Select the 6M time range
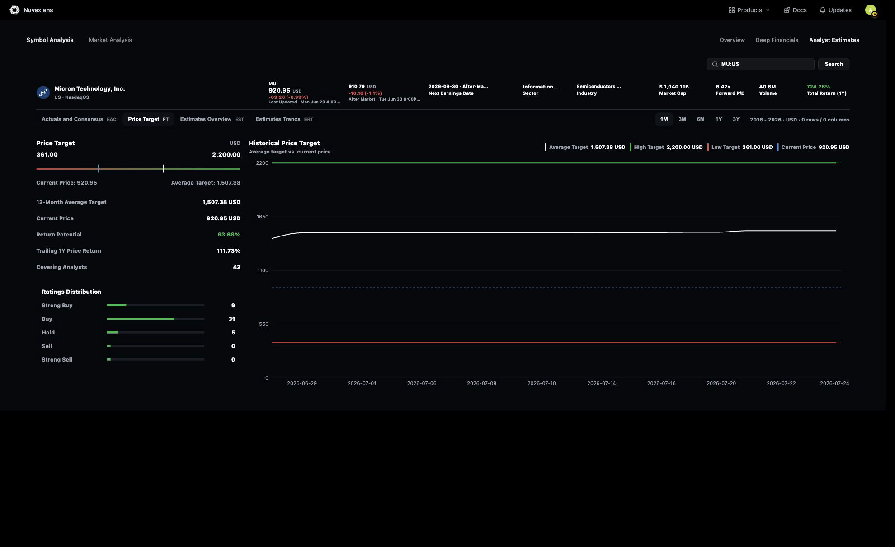895x547 pixels. pyautogui.click(x=700, y=119)
